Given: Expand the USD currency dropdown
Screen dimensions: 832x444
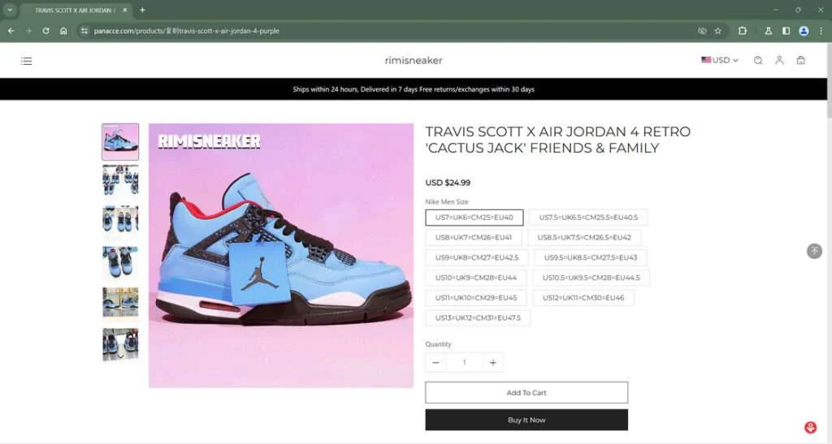Looking at the screenshot, I should (720, 60).
